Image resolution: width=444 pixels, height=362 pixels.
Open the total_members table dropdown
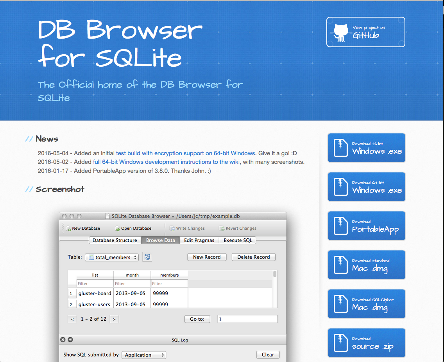tap(111, 257)
